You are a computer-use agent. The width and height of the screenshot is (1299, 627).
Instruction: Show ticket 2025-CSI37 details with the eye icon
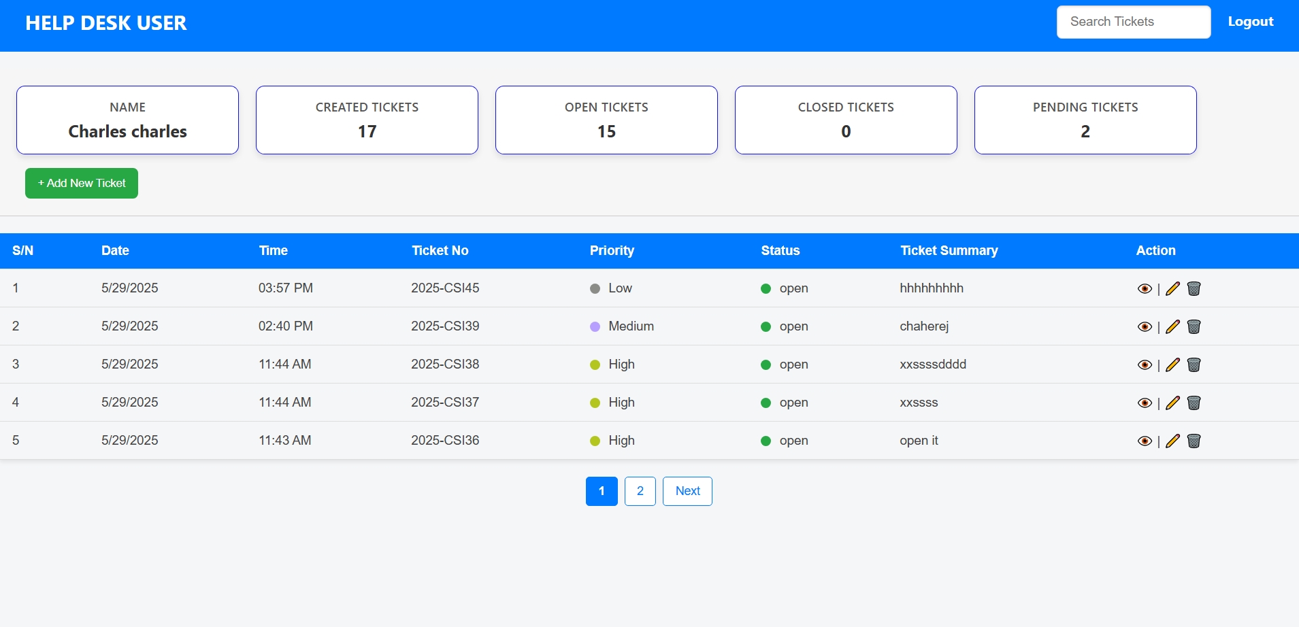tap(1145, 403)
